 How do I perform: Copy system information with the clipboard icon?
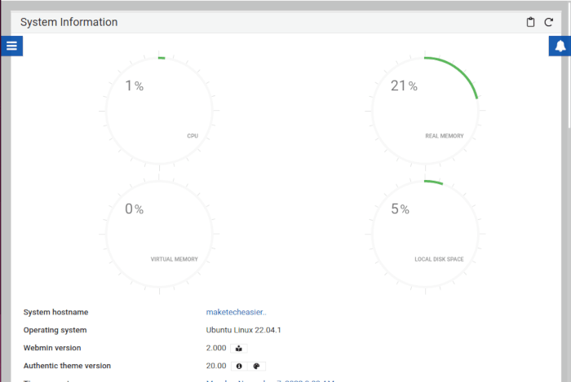point(530,22)
